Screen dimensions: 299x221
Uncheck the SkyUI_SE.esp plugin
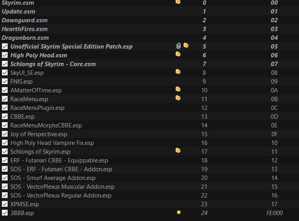5,72
